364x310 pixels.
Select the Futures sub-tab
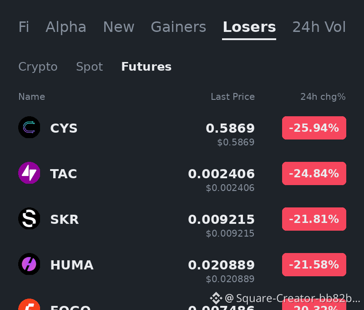click(146, 67)
